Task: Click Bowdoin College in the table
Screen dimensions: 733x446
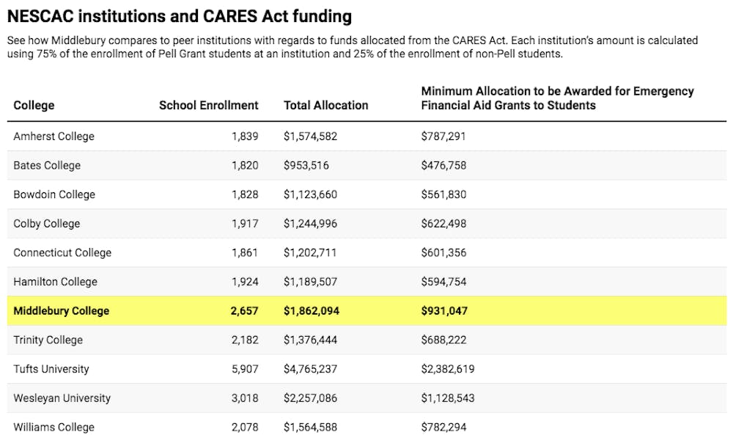Action: [x=54, y=194]
